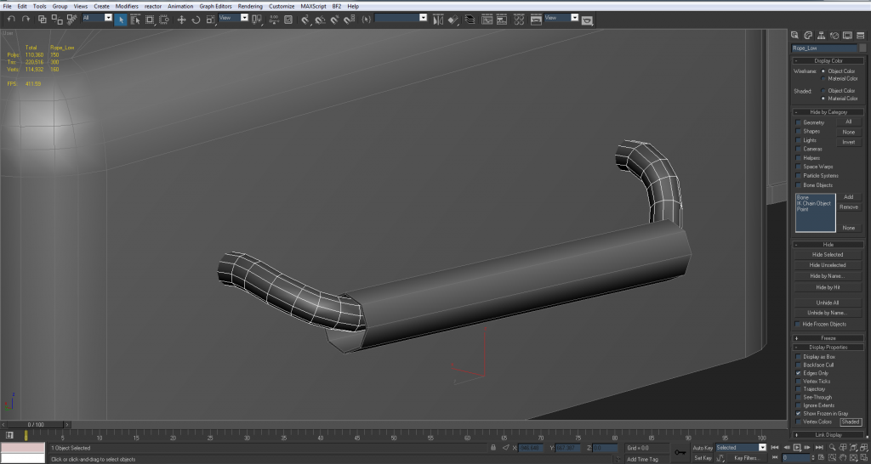Tick the Geometry hide category checkbox

[799, 122]
